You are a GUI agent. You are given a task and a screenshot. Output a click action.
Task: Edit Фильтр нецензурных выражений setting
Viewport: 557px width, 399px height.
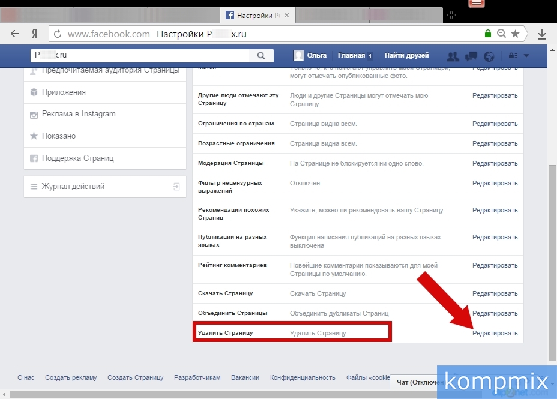[x=495, y=183]
